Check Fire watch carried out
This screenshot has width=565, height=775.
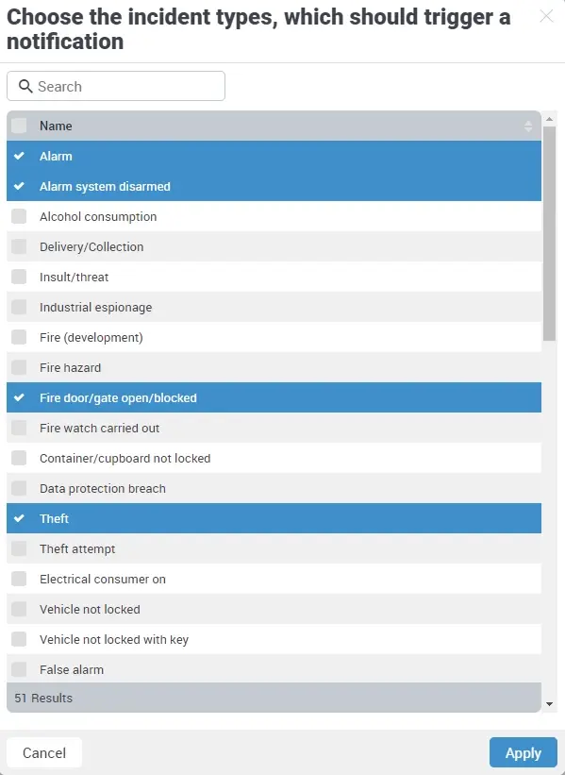19,428
